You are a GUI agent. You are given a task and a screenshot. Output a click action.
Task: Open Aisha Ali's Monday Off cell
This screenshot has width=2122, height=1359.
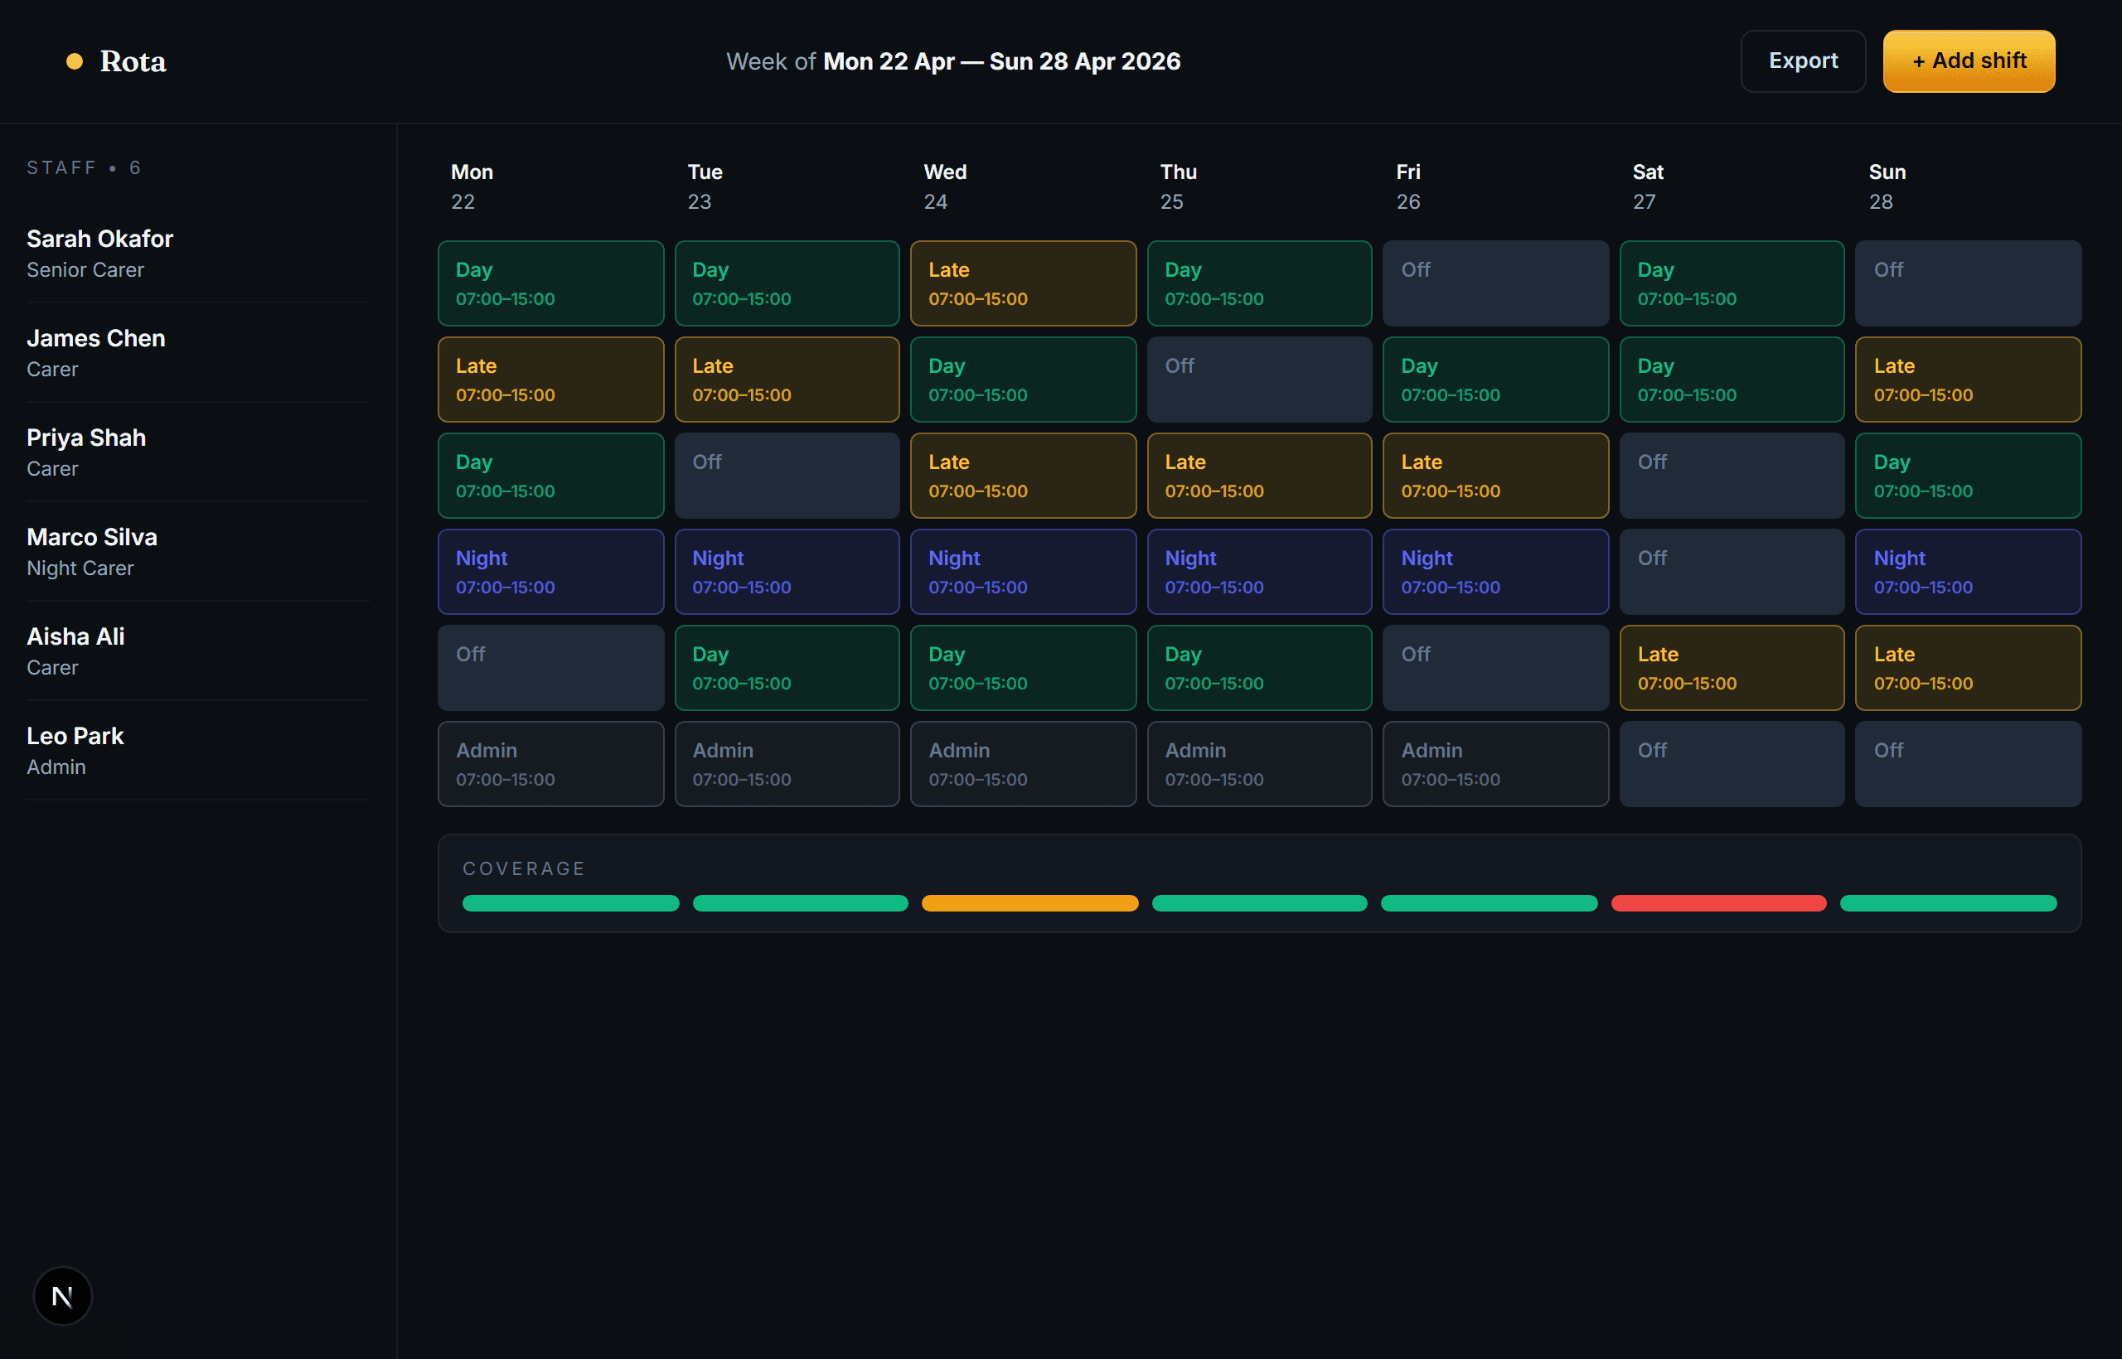click(550, 668)
